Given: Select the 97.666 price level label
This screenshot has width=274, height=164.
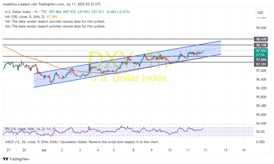Looking at the screenshot, I should pyautogui.click(x=261, y=60).
